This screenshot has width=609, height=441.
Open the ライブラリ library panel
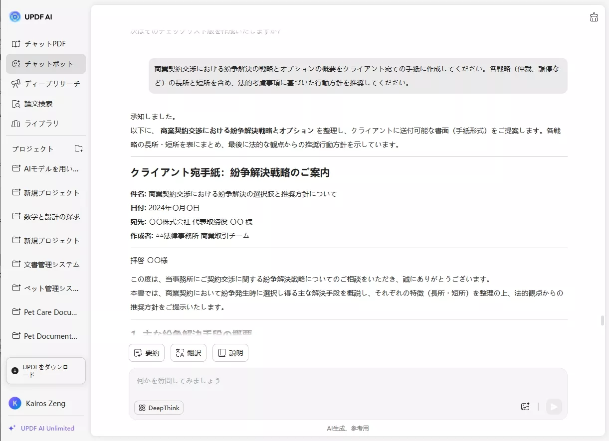click(45, 124)
